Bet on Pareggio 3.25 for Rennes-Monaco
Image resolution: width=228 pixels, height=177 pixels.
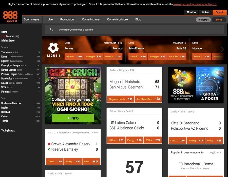[93, 56]
